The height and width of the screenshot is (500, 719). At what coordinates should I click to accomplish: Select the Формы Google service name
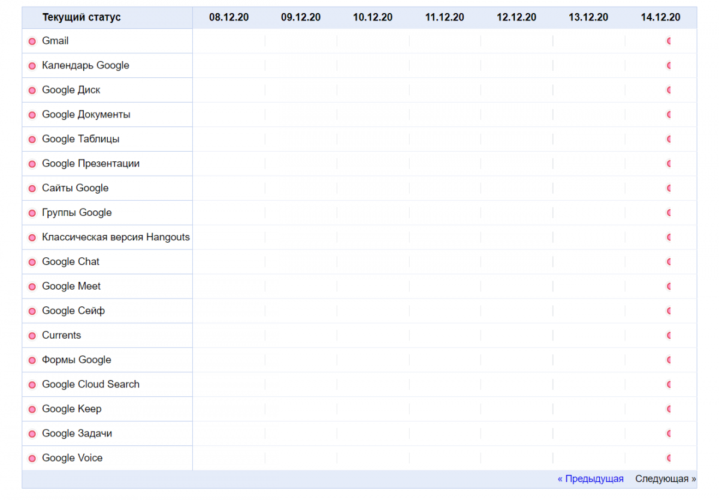point(77,360)
